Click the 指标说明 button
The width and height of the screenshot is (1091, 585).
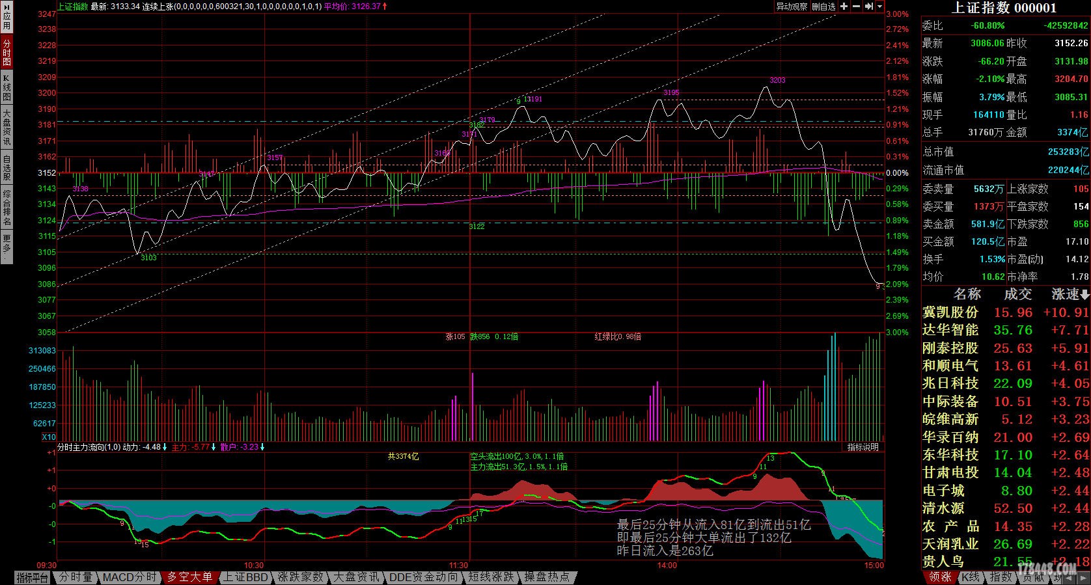(863, 447)
